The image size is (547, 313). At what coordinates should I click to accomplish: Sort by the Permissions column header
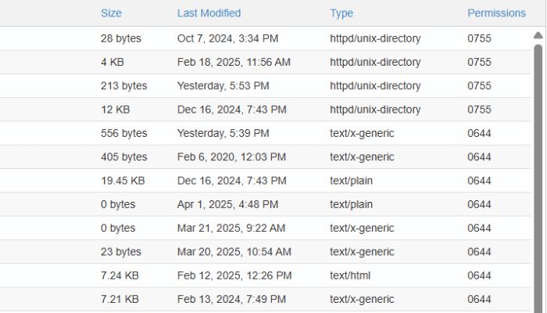[496, 13]
